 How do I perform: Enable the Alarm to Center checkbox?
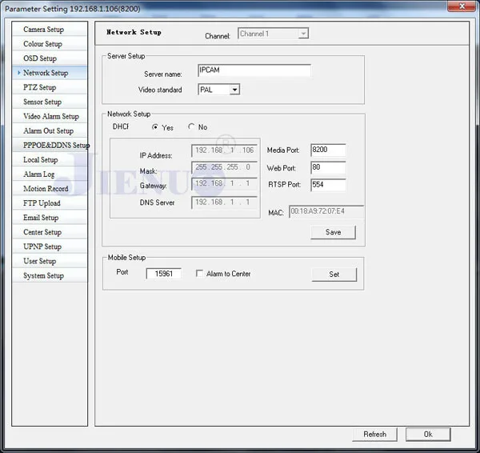click(x=199, y=273)
